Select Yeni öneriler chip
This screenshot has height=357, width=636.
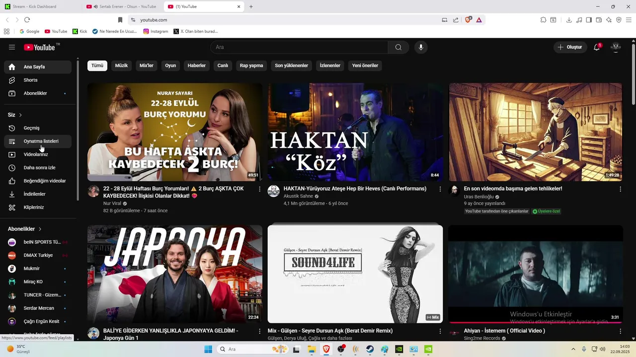pos(365,65)
